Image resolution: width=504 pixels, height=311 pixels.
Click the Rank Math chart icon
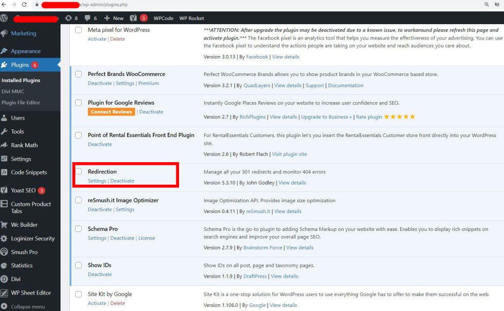click(4, 145)
